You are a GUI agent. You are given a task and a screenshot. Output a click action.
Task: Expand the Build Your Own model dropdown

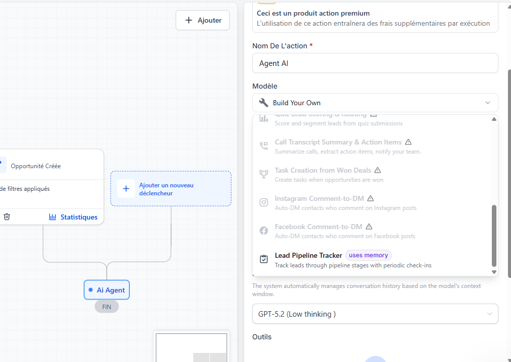tap(375, 103)
